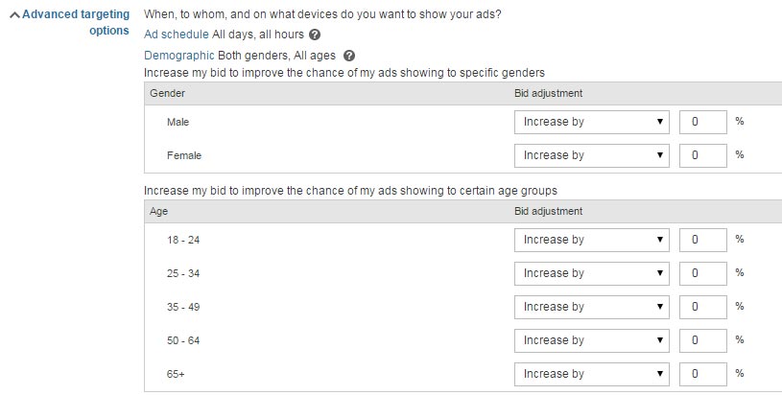Screen dimensions: 782x395
Task: Open the Male bid adjustment dropdown
Action: point(591,122)
